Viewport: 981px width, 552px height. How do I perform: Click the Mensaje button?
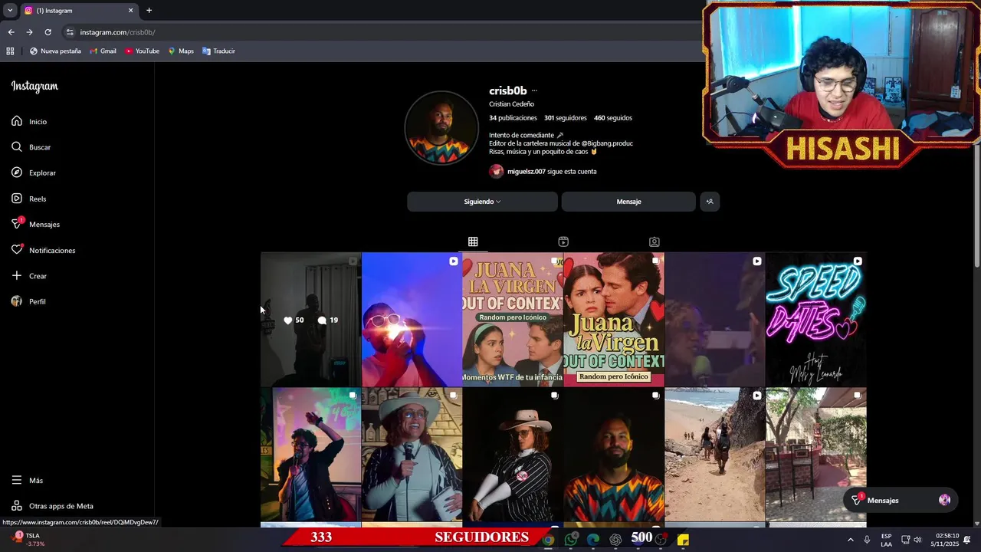tap(628, 202)
